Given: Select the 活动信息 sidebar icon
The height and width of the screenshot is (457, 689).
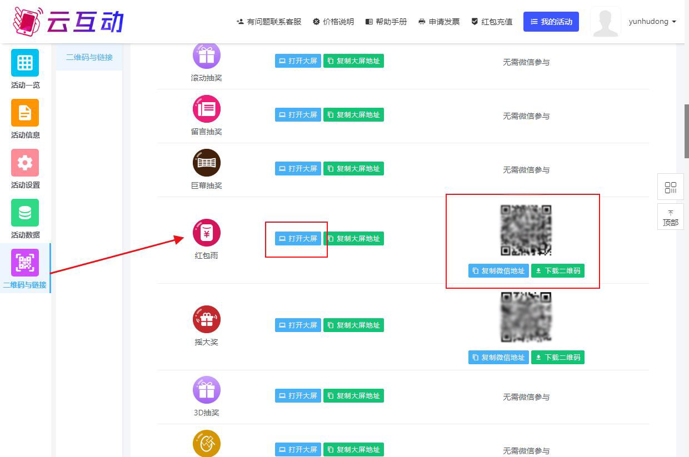Looking at the screenshot, I should point(25,113).
